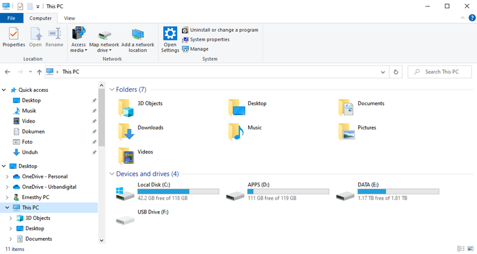Open the Music folder
The height and width of the screenshot is (254, 477).
pyautogui.click(x=237, y=131)
